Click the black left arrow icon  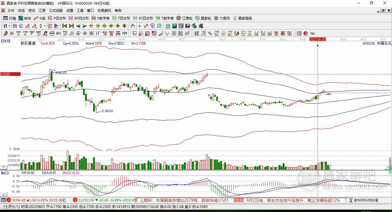pos(78,26)
